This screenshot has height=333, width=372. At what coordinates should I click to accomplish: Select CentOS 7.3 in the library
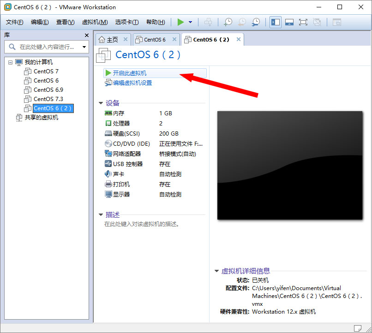[x=48, y=99]
